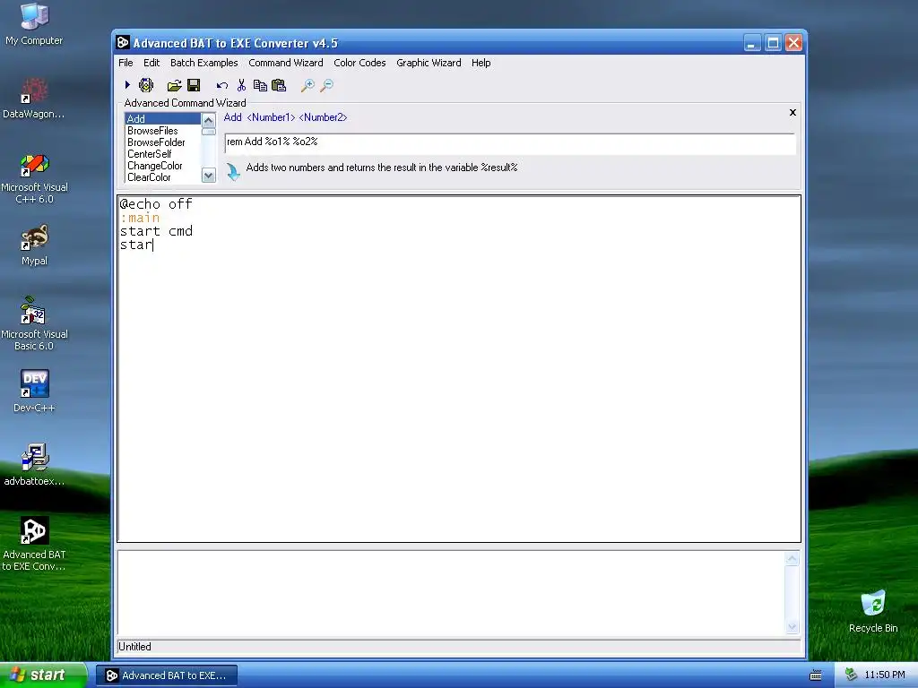Click the output pane scroll up arrow

pyautogui.click(x=792, y=559)
